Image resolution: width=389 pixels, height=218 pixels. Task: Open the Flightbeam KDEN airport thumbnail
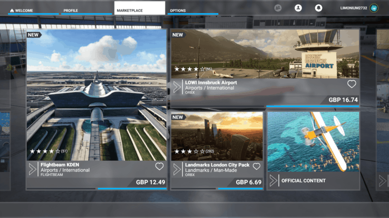[97, 95]
